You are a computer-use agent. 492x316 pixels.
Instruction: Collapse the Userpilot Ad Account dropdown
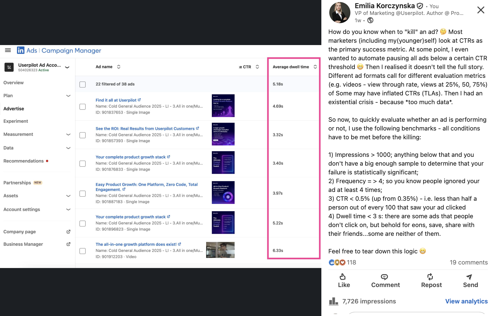coord(67,67)
